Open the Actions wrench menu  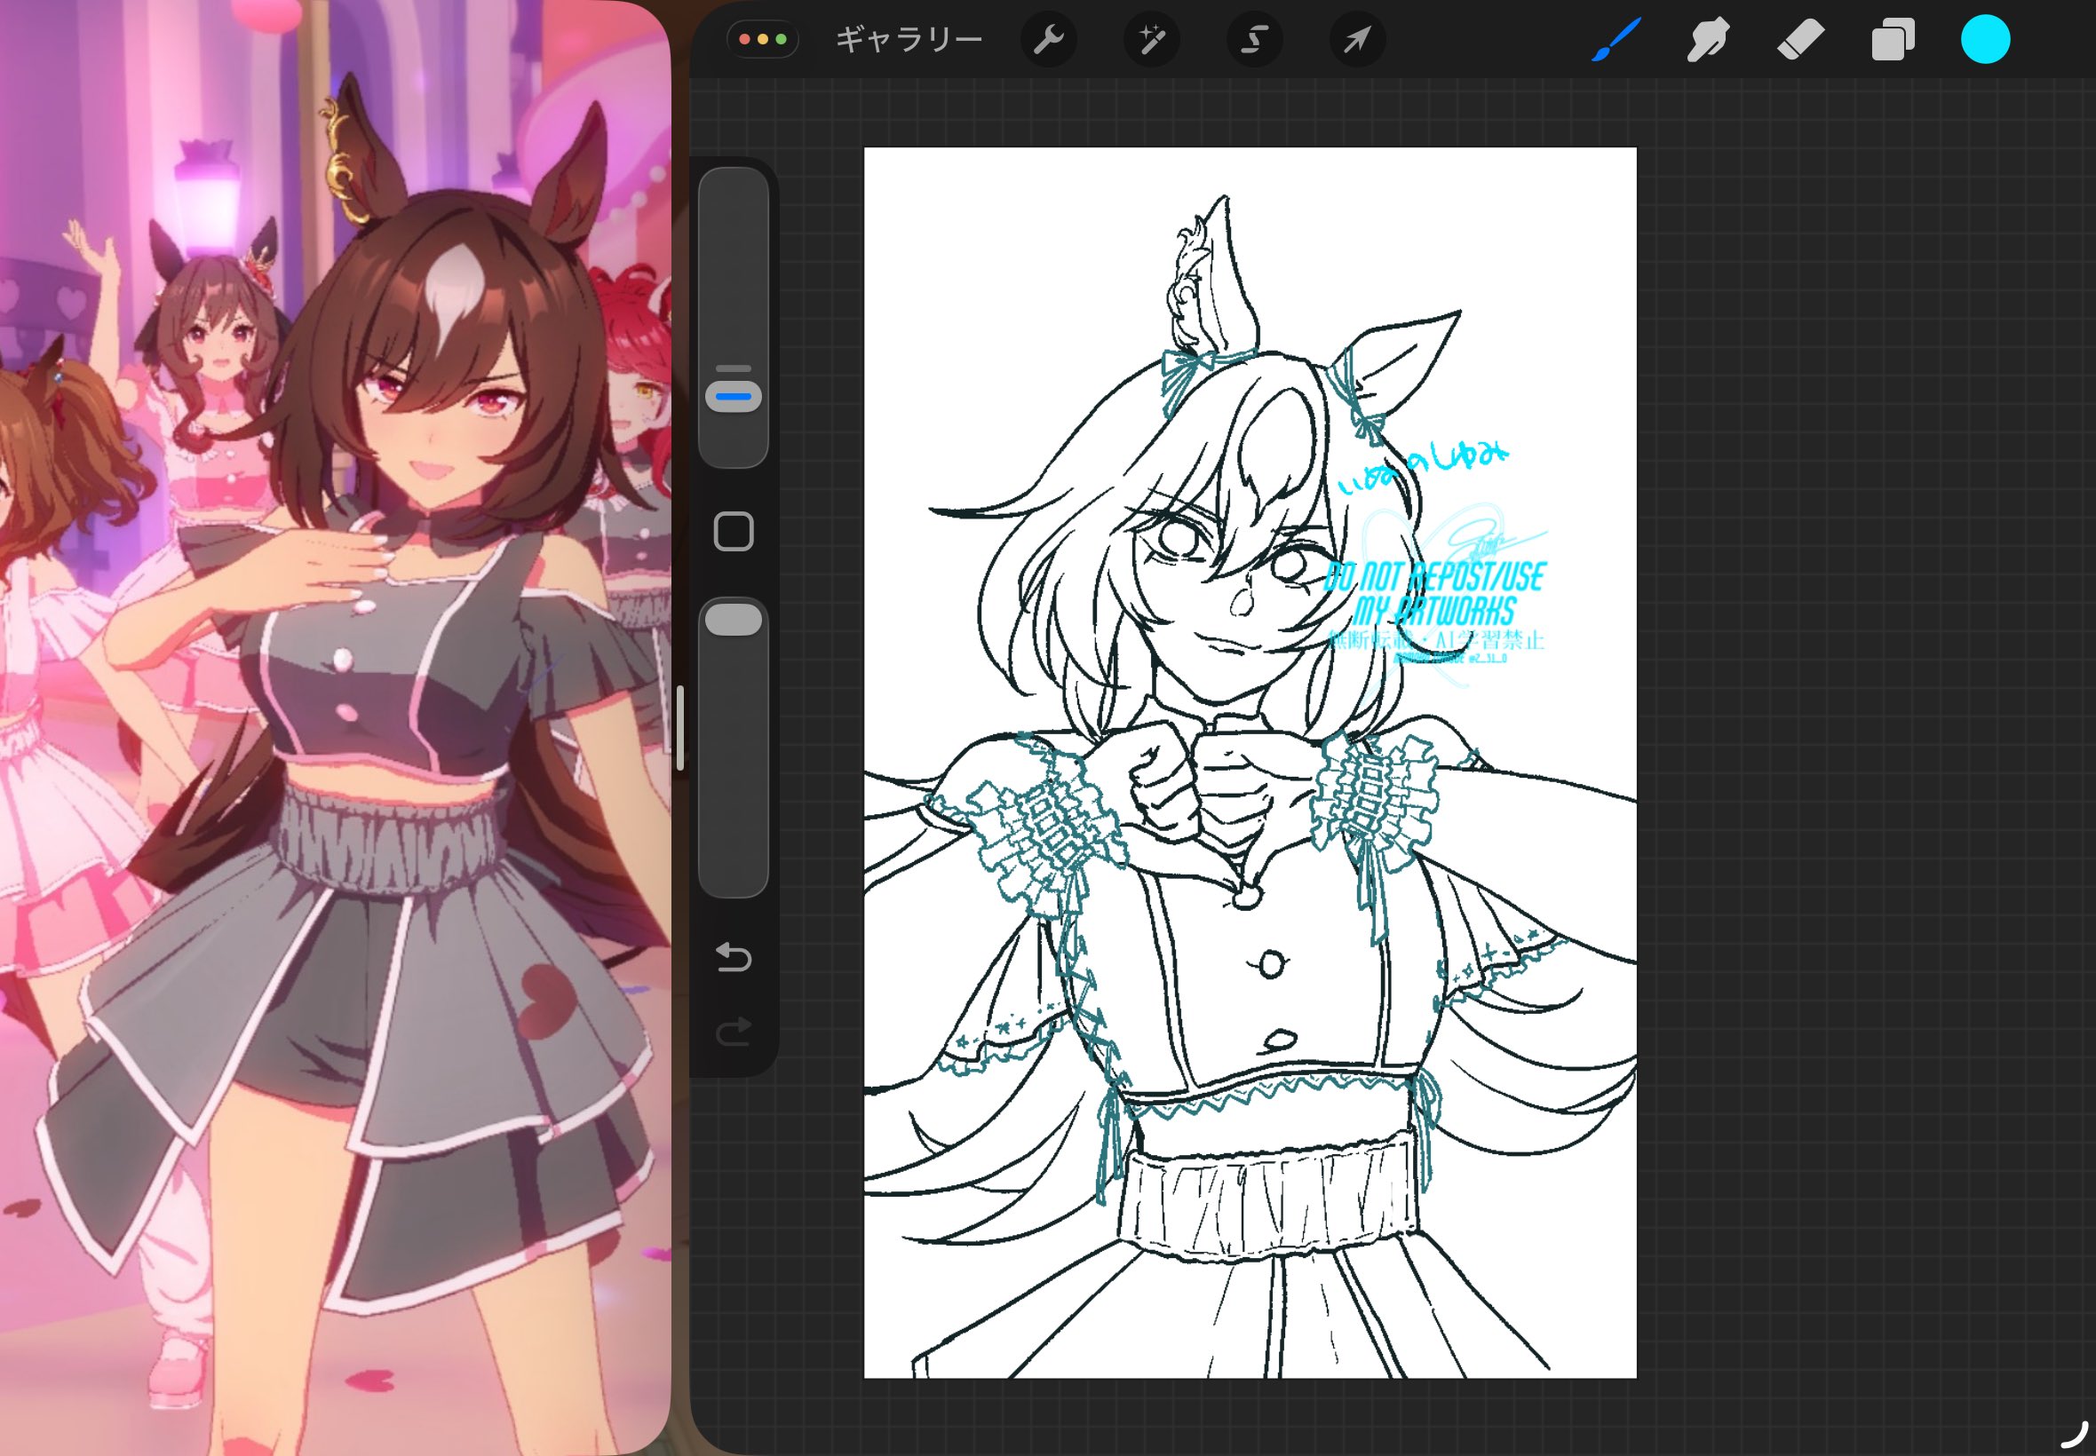tap(1049, 40)
